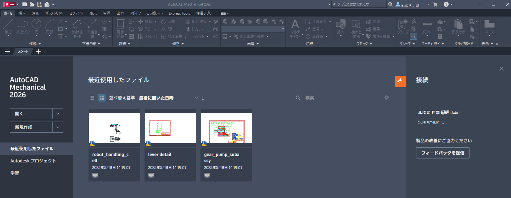Expand the ユーティリティ panel dropdown
Screen dimensions: 511x198
point(433,43)
